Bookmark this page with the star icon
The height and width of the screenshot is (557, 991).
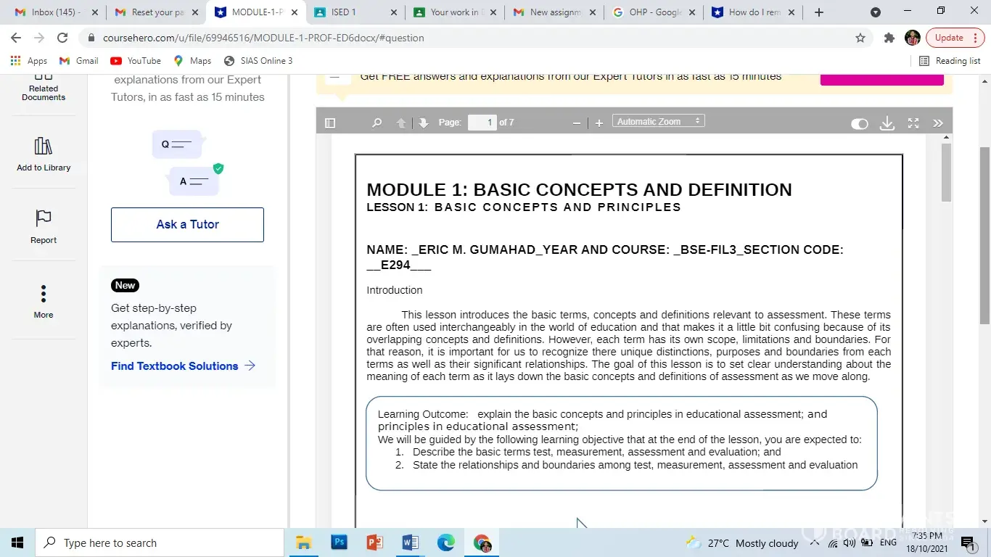(x=860, y=38)
